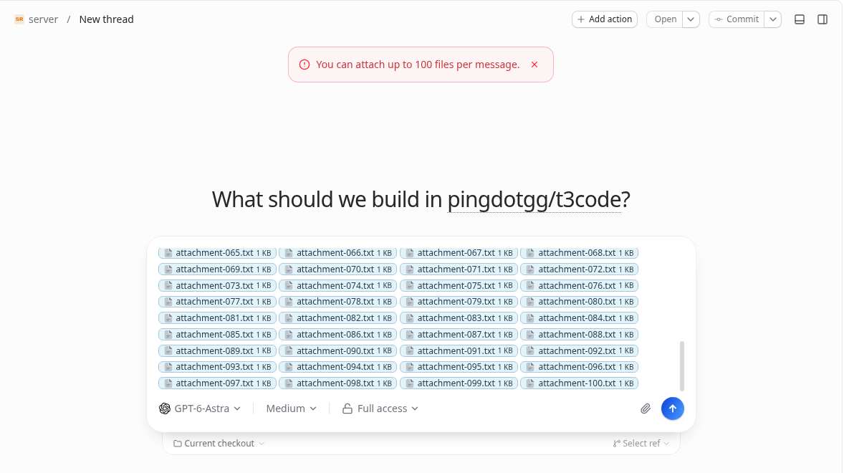Open the server breadcrumb link
Viewport: 844px width, 473px height.
pyautogui.click(x=43, y=19)
